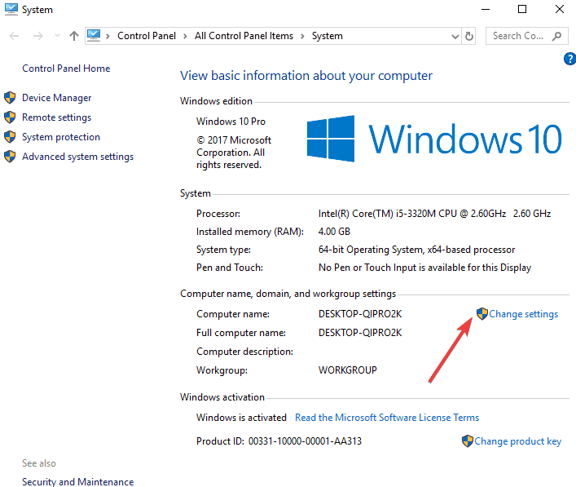Viewport: 576px width, 487px height.
Task: Click the Windows is activated text
Action: click(241, 418)
